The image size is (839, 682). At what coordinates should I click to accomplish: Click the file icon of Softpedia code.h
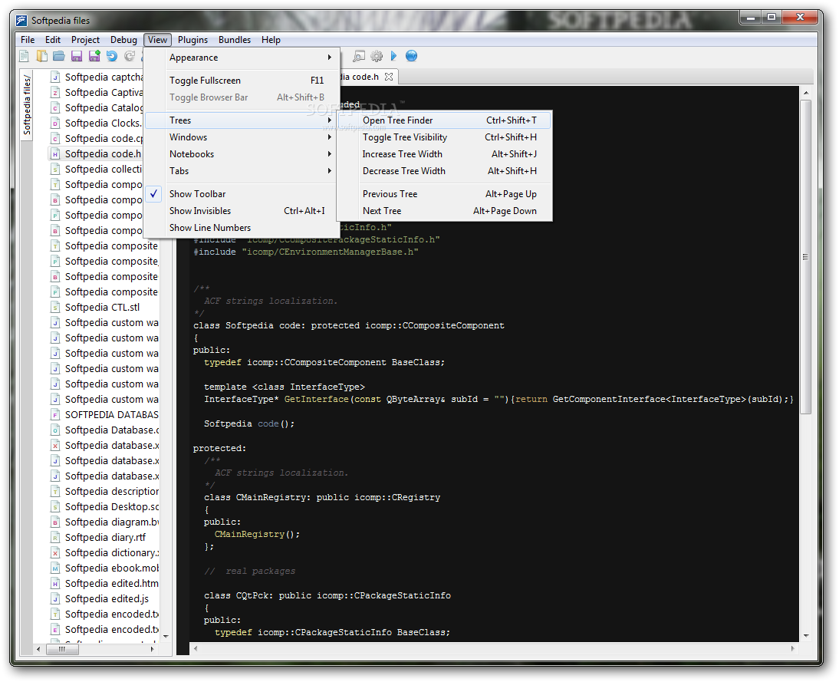pos(55,153)
